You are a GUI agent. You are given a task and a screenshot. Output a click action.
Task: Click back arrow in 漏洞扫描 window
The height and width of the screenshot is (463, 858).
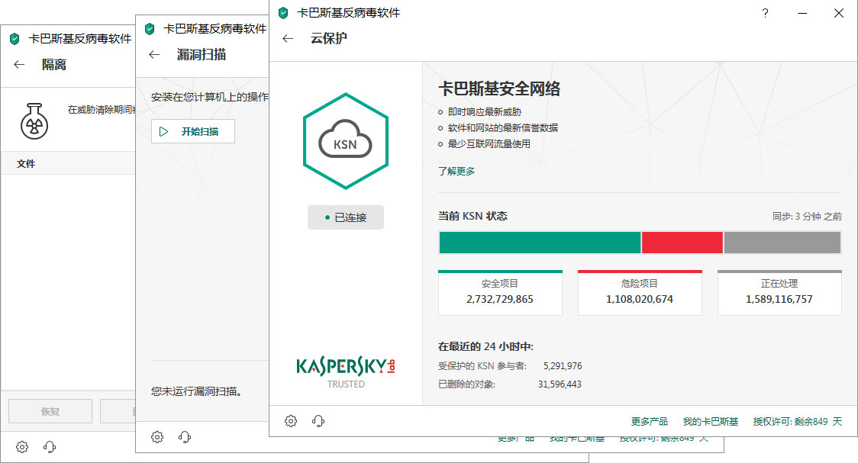(x=154, y=54)
